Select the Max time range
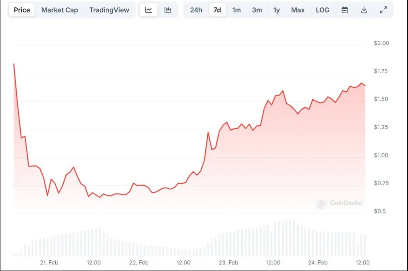Image resolution: width=408 pixels, height=271 pixels. click(x=297, y=10)
